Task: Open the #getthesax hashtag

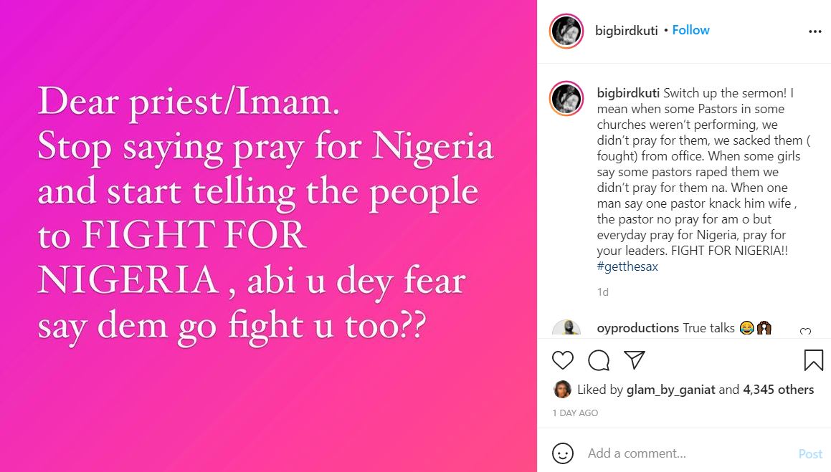Action: (x=627, y=266)
